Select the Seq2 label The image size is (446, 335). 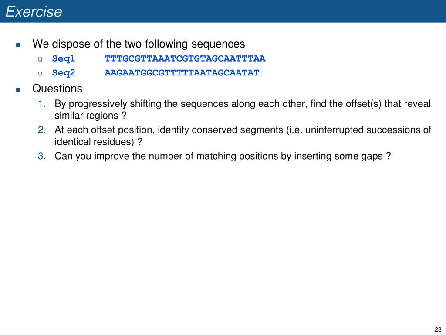(x=64, y=73)
